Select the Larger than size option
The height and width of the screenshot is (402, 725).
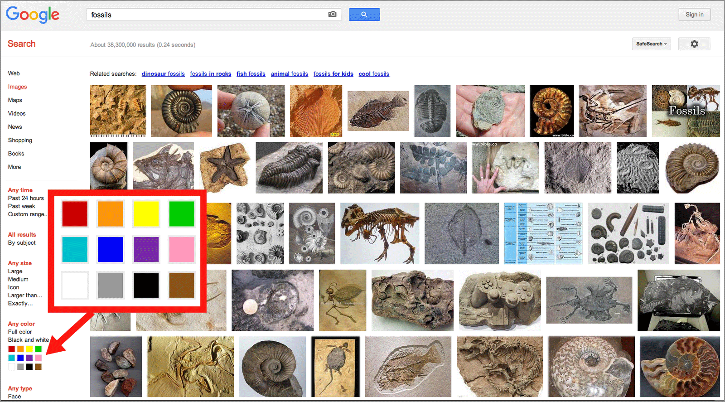pyautogui.click(x=25, y=295)
